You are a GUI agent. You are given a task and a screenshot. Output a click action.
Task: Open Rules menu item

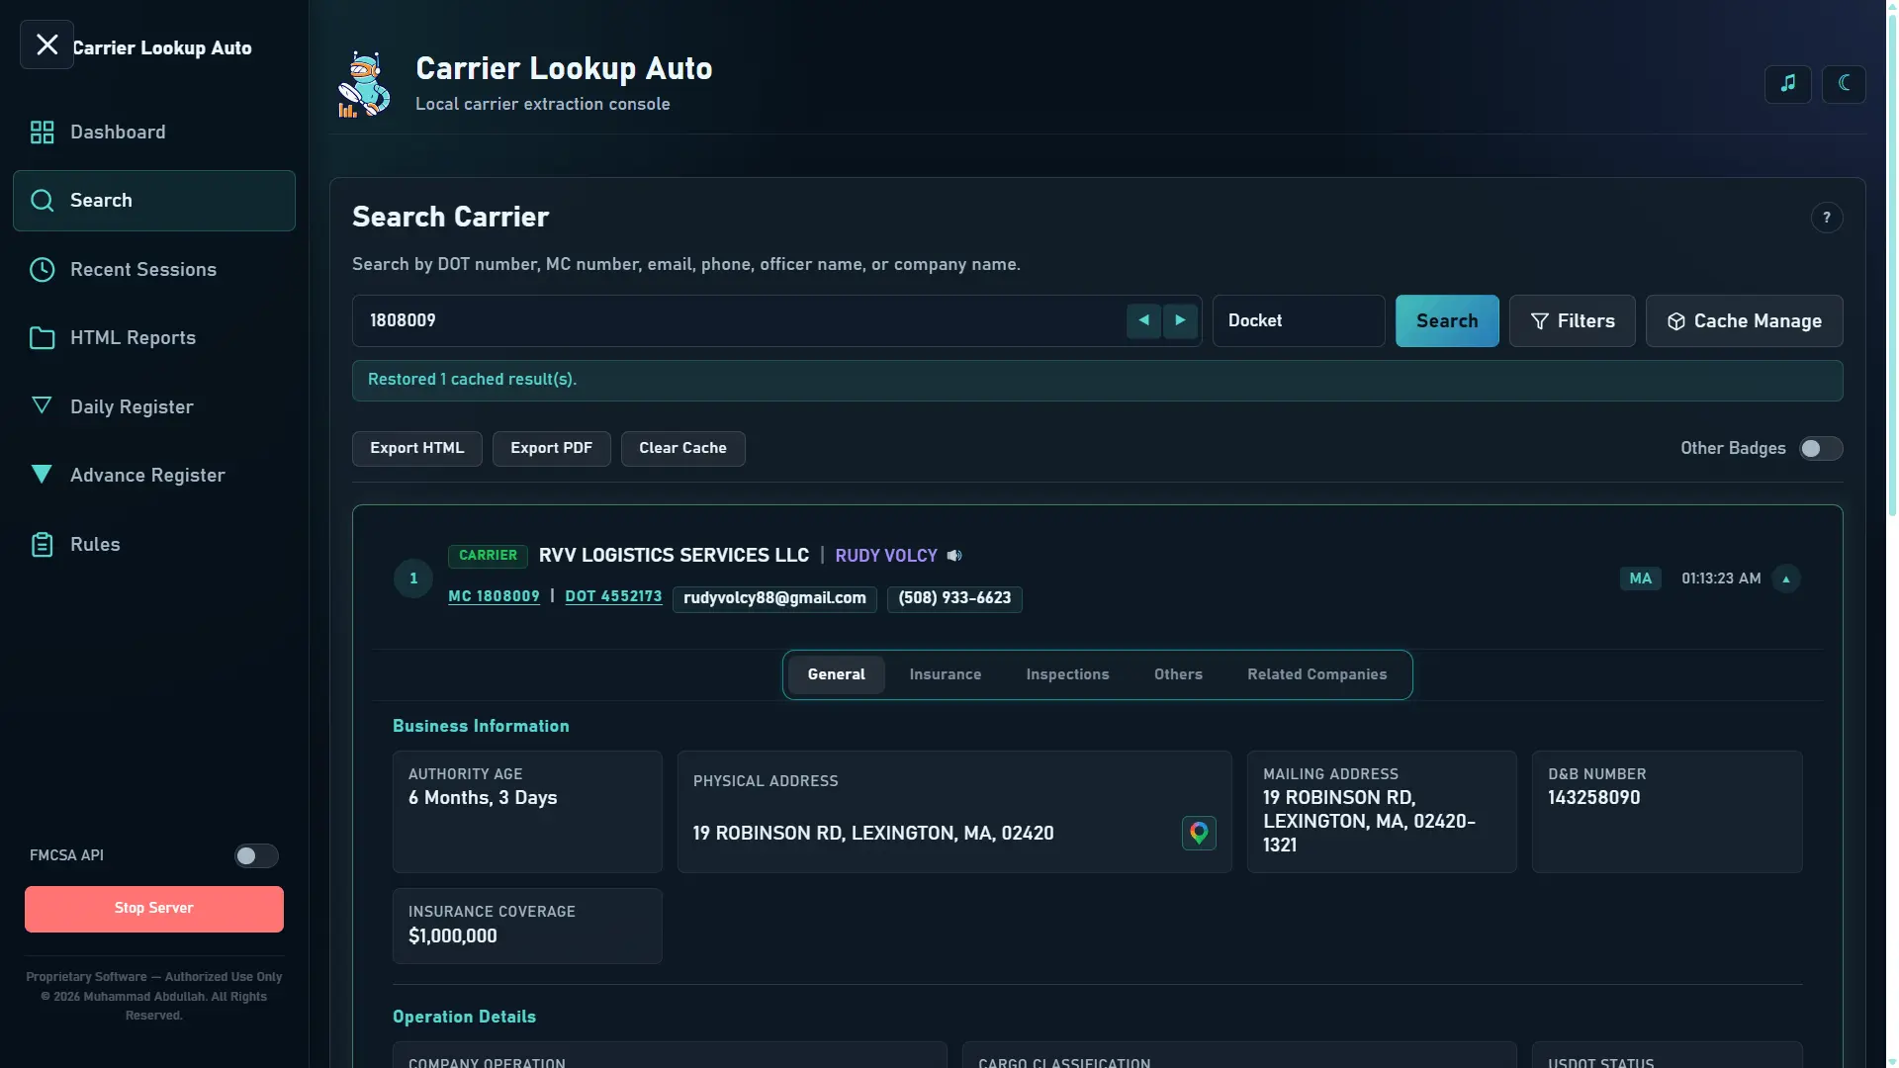[x=154, y=545]
